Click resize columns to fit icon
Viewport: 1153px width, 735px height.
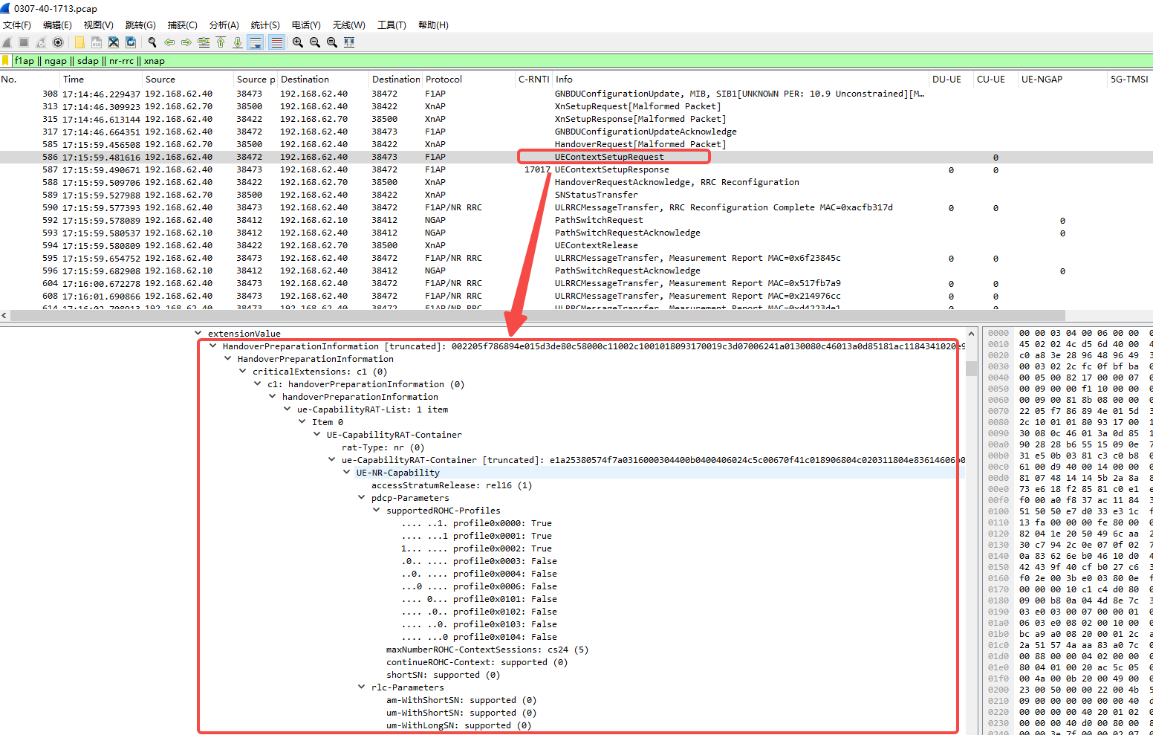pyautogui.click(x=349, y=42)
